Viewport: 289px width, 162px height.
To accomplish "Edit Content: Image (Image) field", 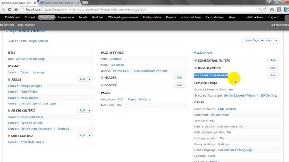I will 25,86.
